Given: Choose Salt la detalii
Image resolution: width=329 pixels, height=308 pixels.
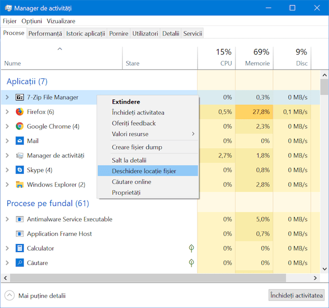Looking at the screenshot, I should 148,160.
